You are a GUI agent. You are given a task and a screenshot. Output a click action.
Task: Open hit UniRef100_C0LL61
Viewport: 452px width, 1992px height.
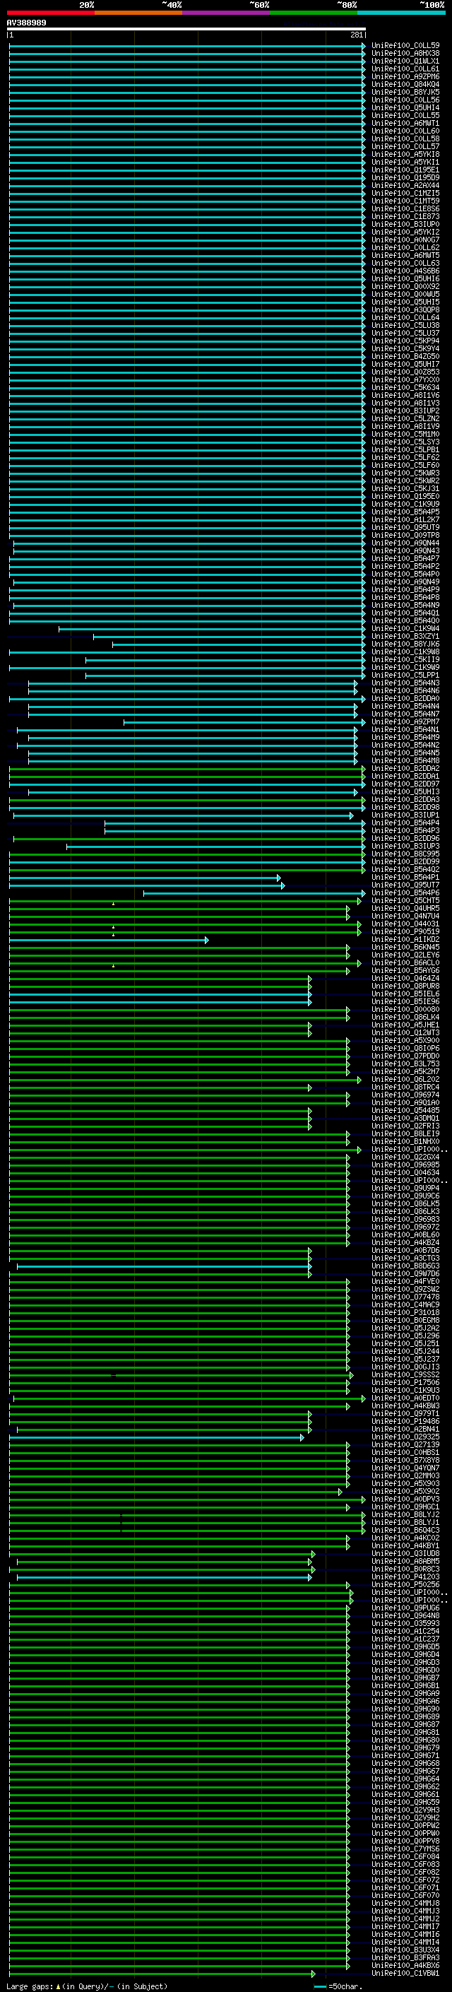(x=405, y=69)
